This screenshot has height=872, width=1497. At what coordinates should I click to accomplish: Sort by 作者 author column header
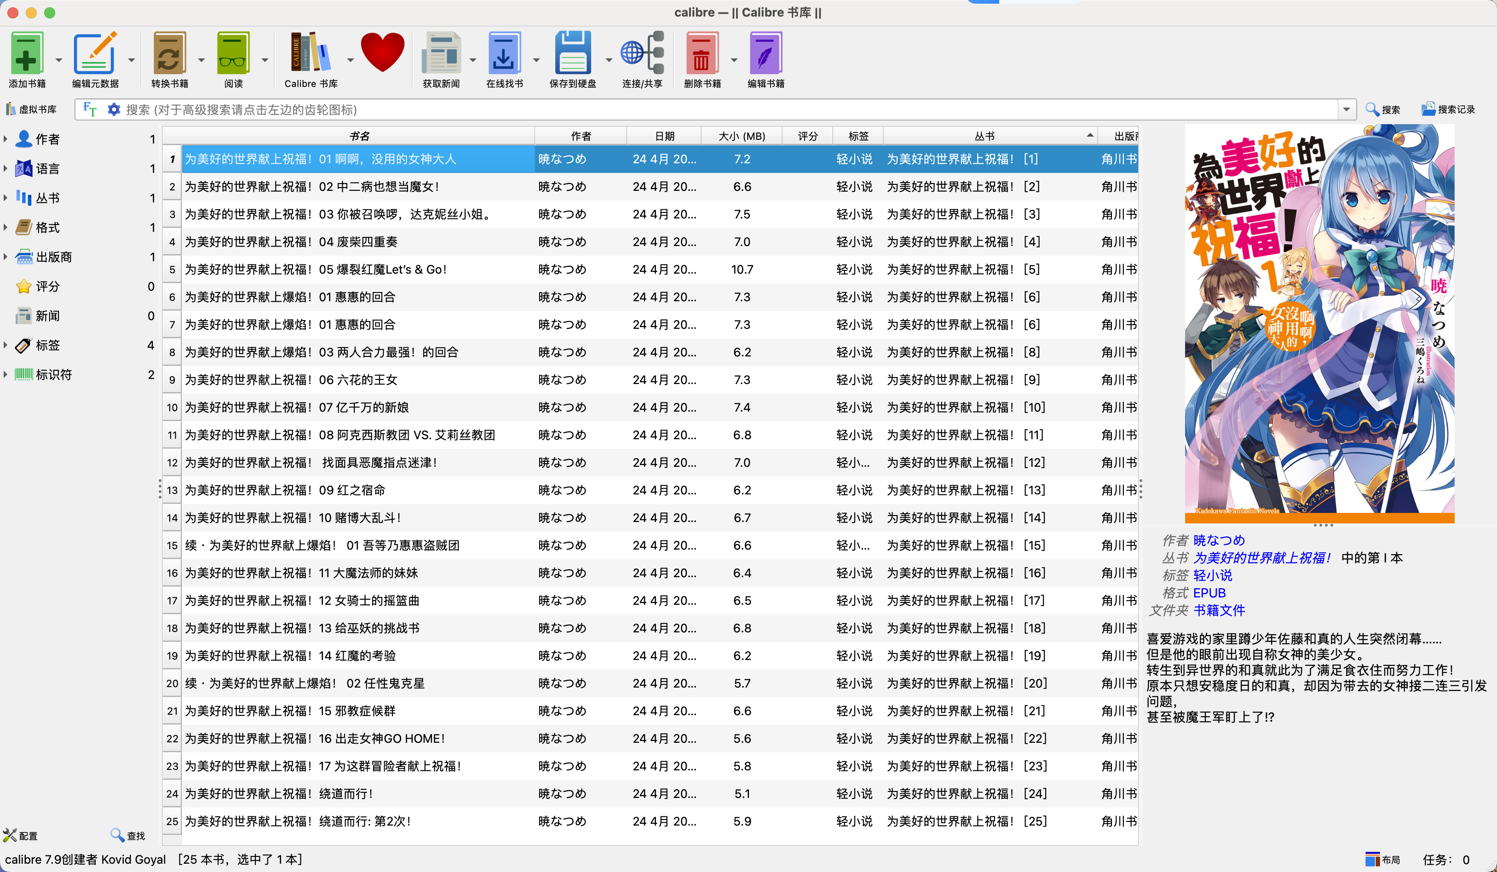pyautogui.click(x=581, y=136)
